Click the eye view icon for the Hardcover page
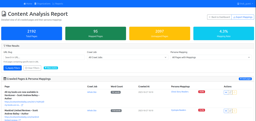 click(226, 92)
